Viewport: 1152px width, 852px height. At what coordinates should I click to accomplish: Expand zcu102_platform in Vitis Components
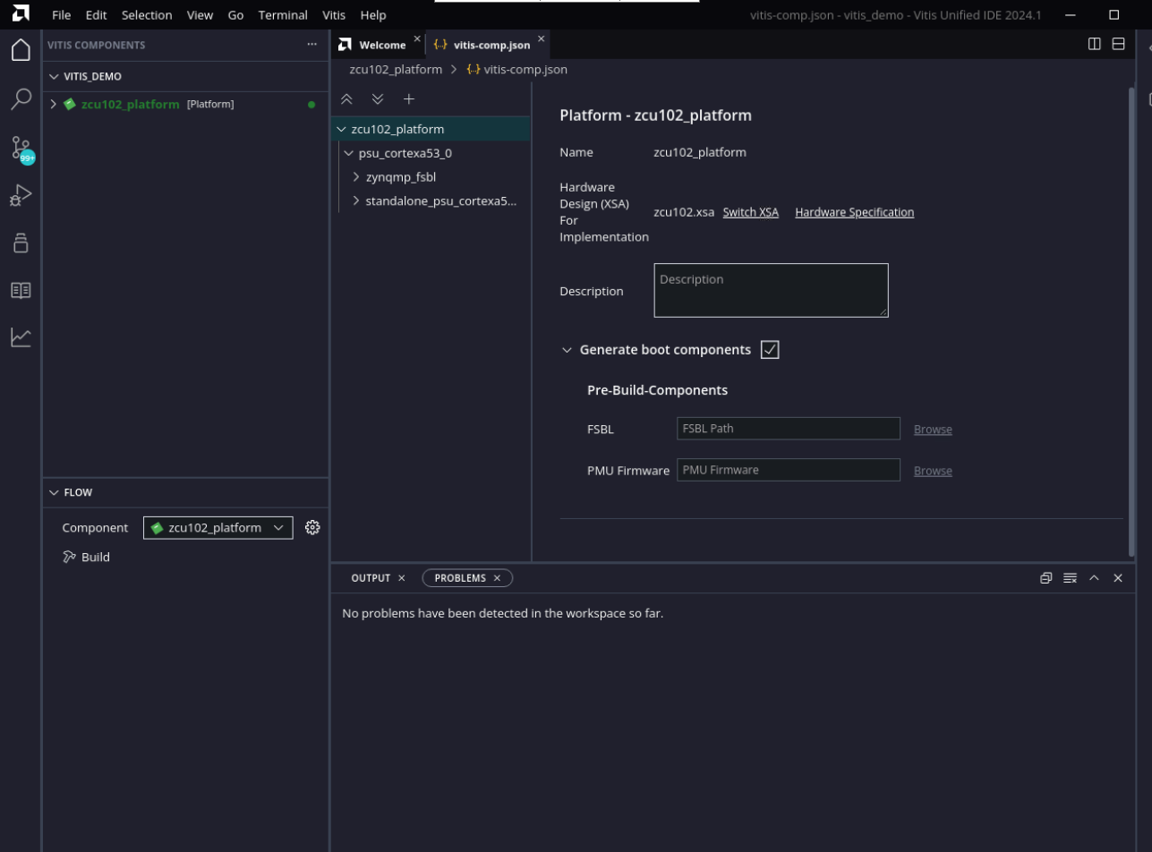click(54, 104)
